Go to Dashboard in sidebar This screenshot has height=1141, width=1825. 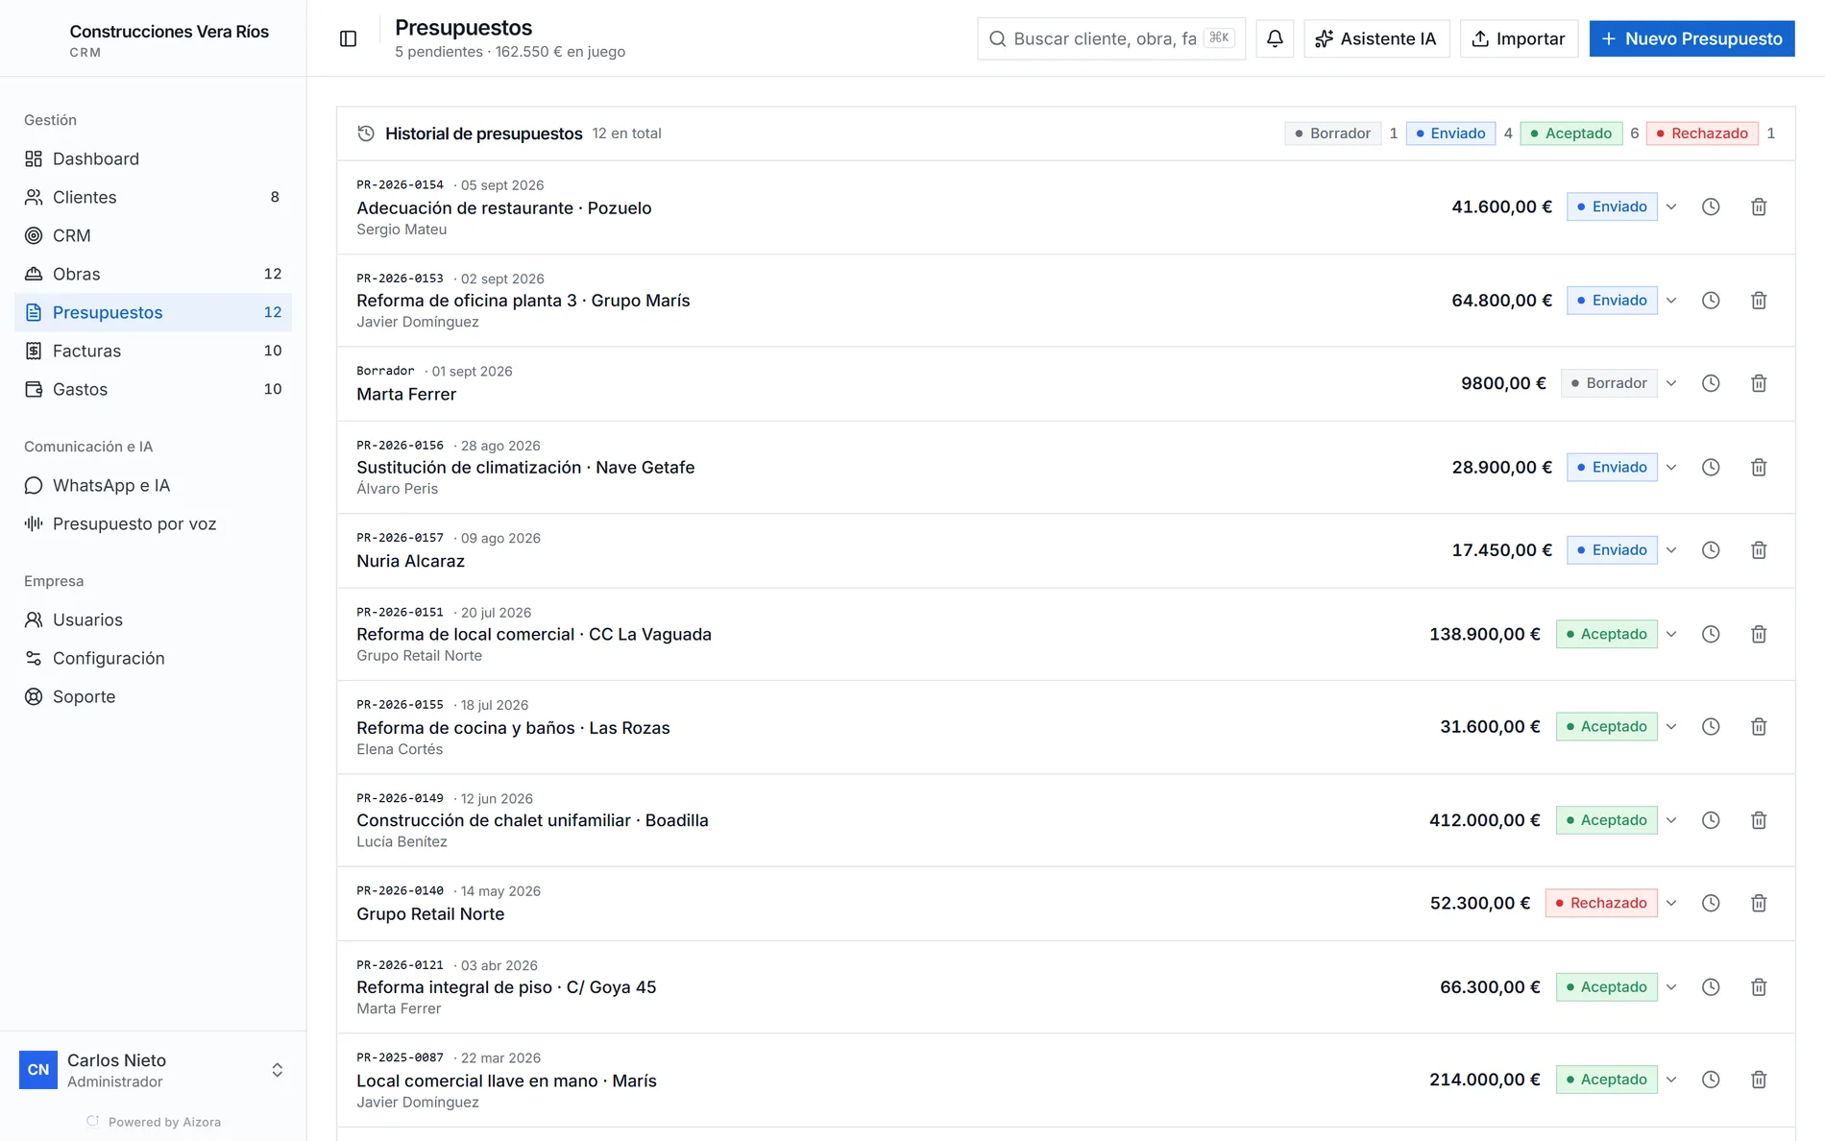[x=153, y=158]
